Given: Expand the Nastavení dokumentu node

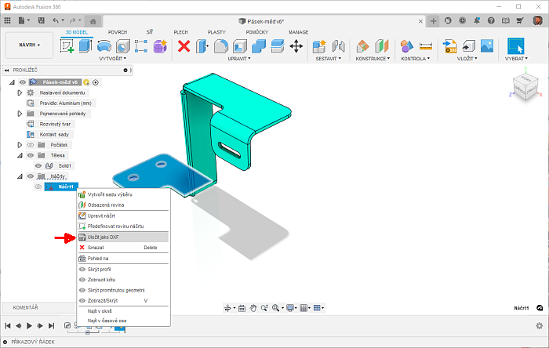Looking at the screenshot, I should click(x=20, y=92).
